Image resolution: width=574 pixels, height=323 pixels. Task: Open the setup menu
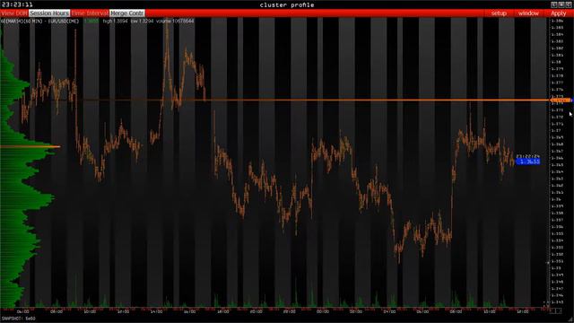click(499, 13)
